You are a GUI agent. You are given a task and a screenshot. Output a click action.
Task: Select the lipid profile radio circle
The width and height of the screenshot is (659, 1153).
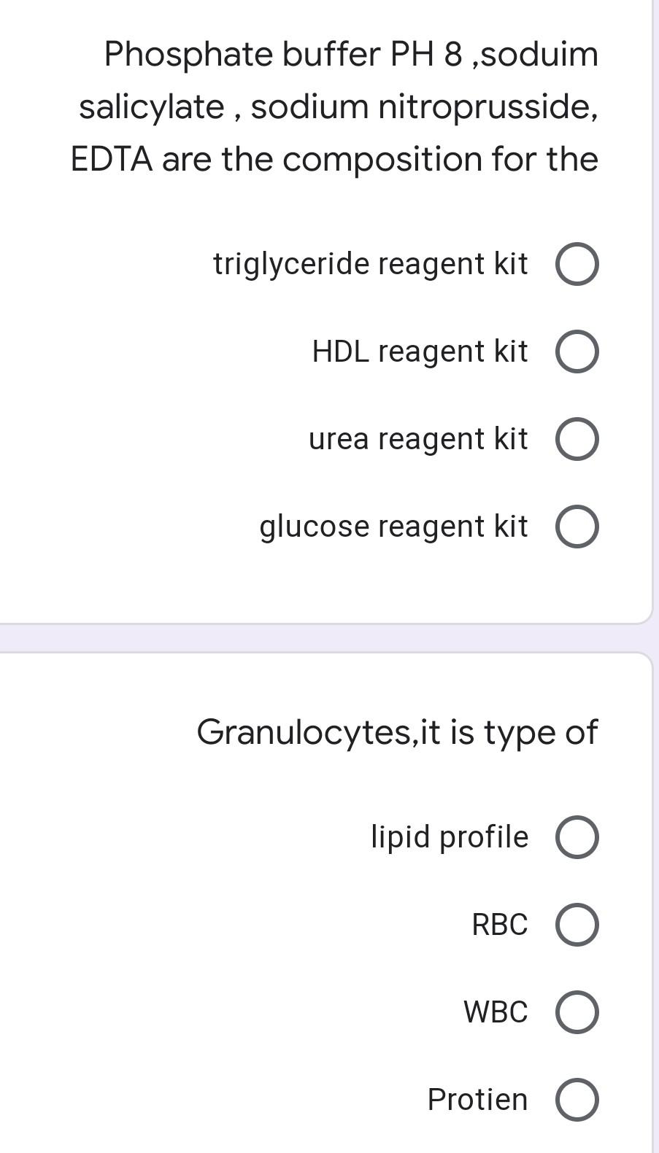tap(577, 837)
